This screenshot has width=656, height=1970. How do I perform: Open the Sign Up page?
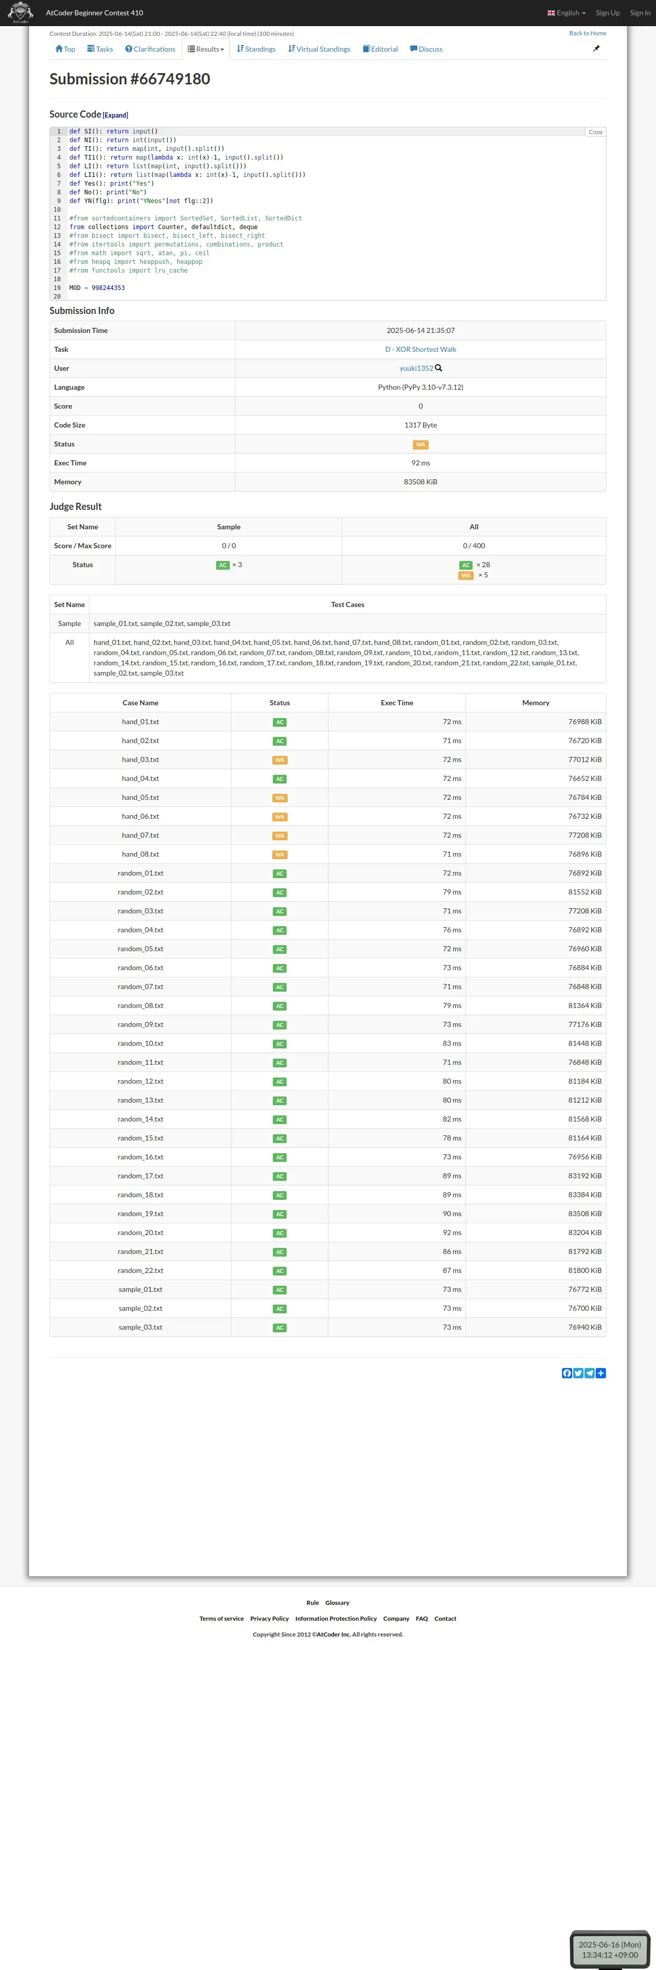click(x=607, y=13)
